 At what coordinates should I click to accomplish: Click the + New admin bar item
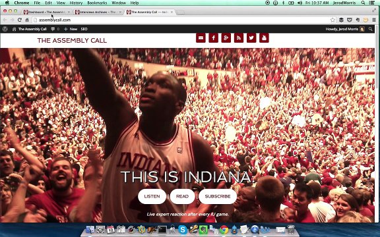[x=71, y=29]
